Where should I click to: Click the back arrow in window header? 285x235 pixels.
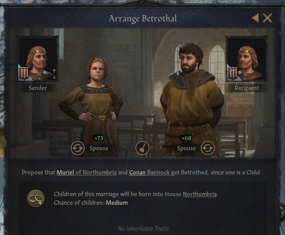click(256, 18)
